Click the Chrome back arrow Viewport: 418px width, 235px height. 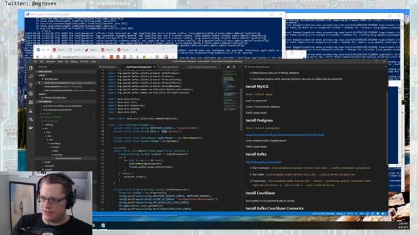[x=38, y=57]
